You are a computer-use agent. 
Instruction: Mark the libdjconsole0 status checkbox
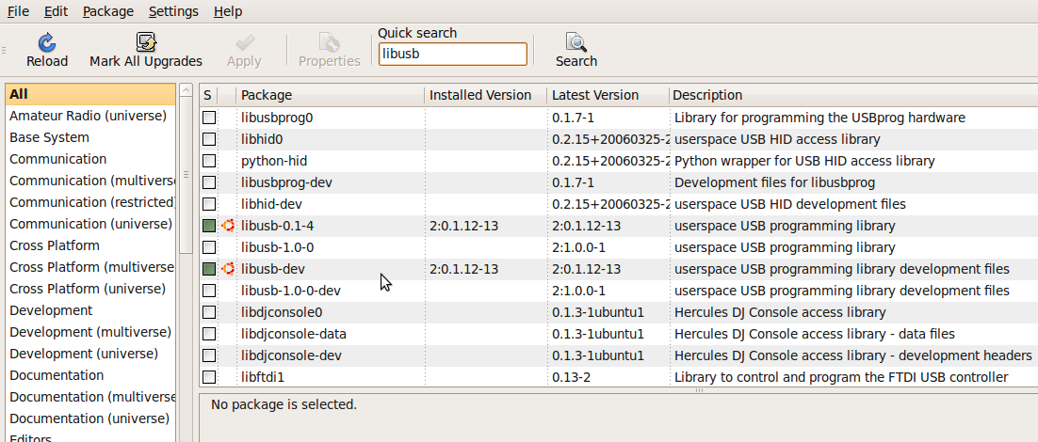(x=209, y=312)
